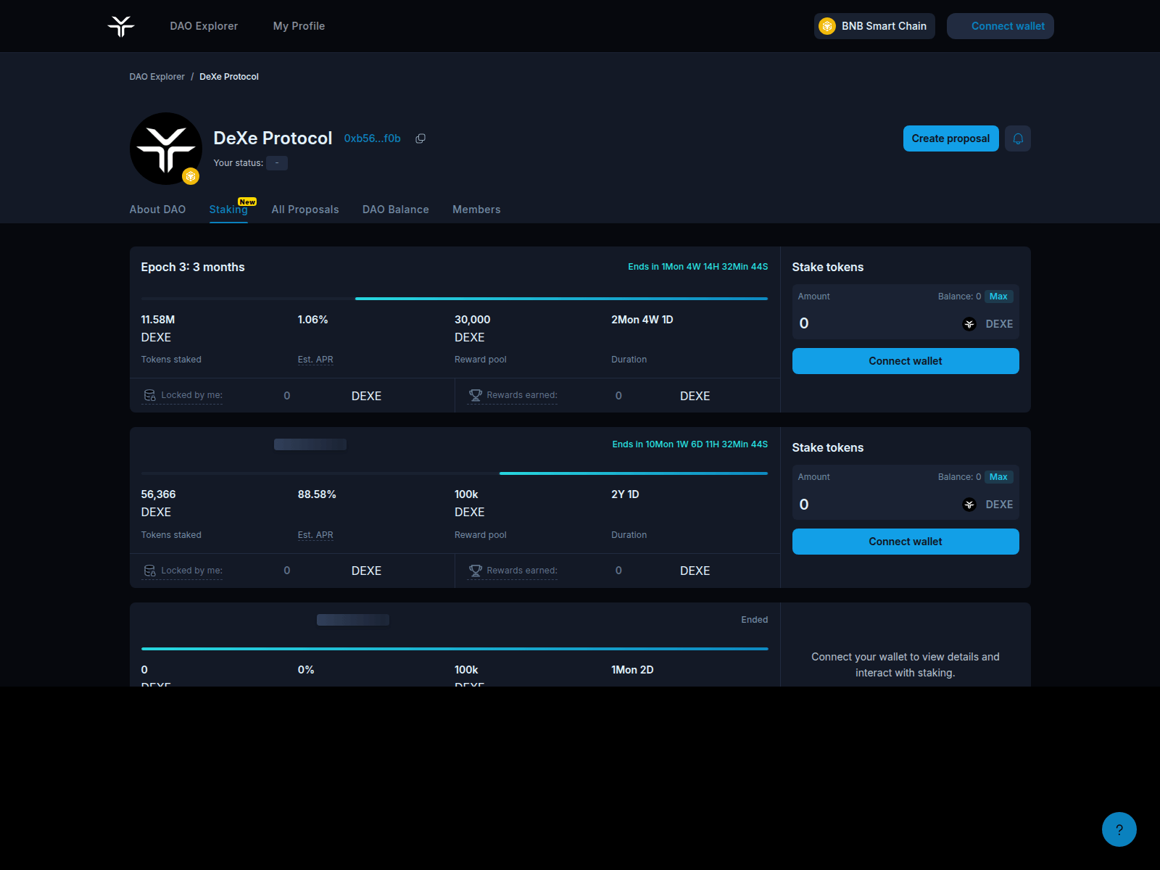
Task: Click Est. APR label in Epoch 3 card
Action: tap(315, 360)
